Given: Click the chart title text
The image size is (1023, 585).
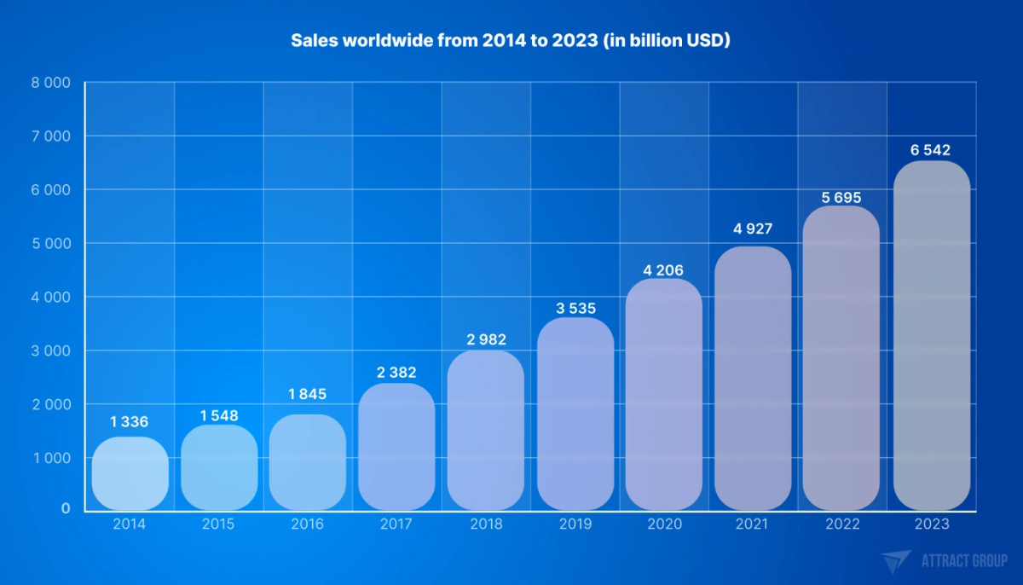Looking at the screenshot, I should point(511,39).
